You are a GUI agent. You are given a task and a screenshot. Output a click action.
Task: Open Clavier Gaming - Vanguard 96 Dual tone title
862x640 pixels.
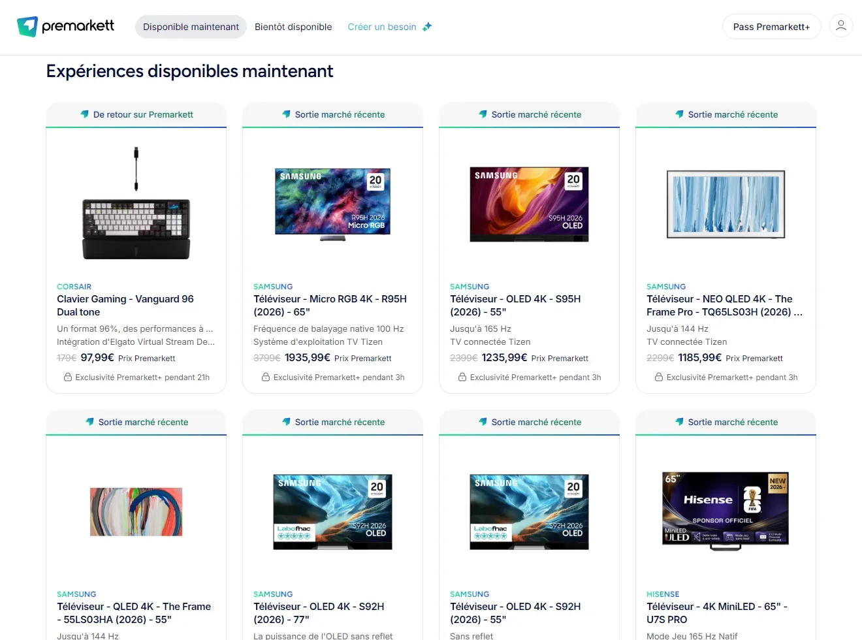[x=125, y=306]
